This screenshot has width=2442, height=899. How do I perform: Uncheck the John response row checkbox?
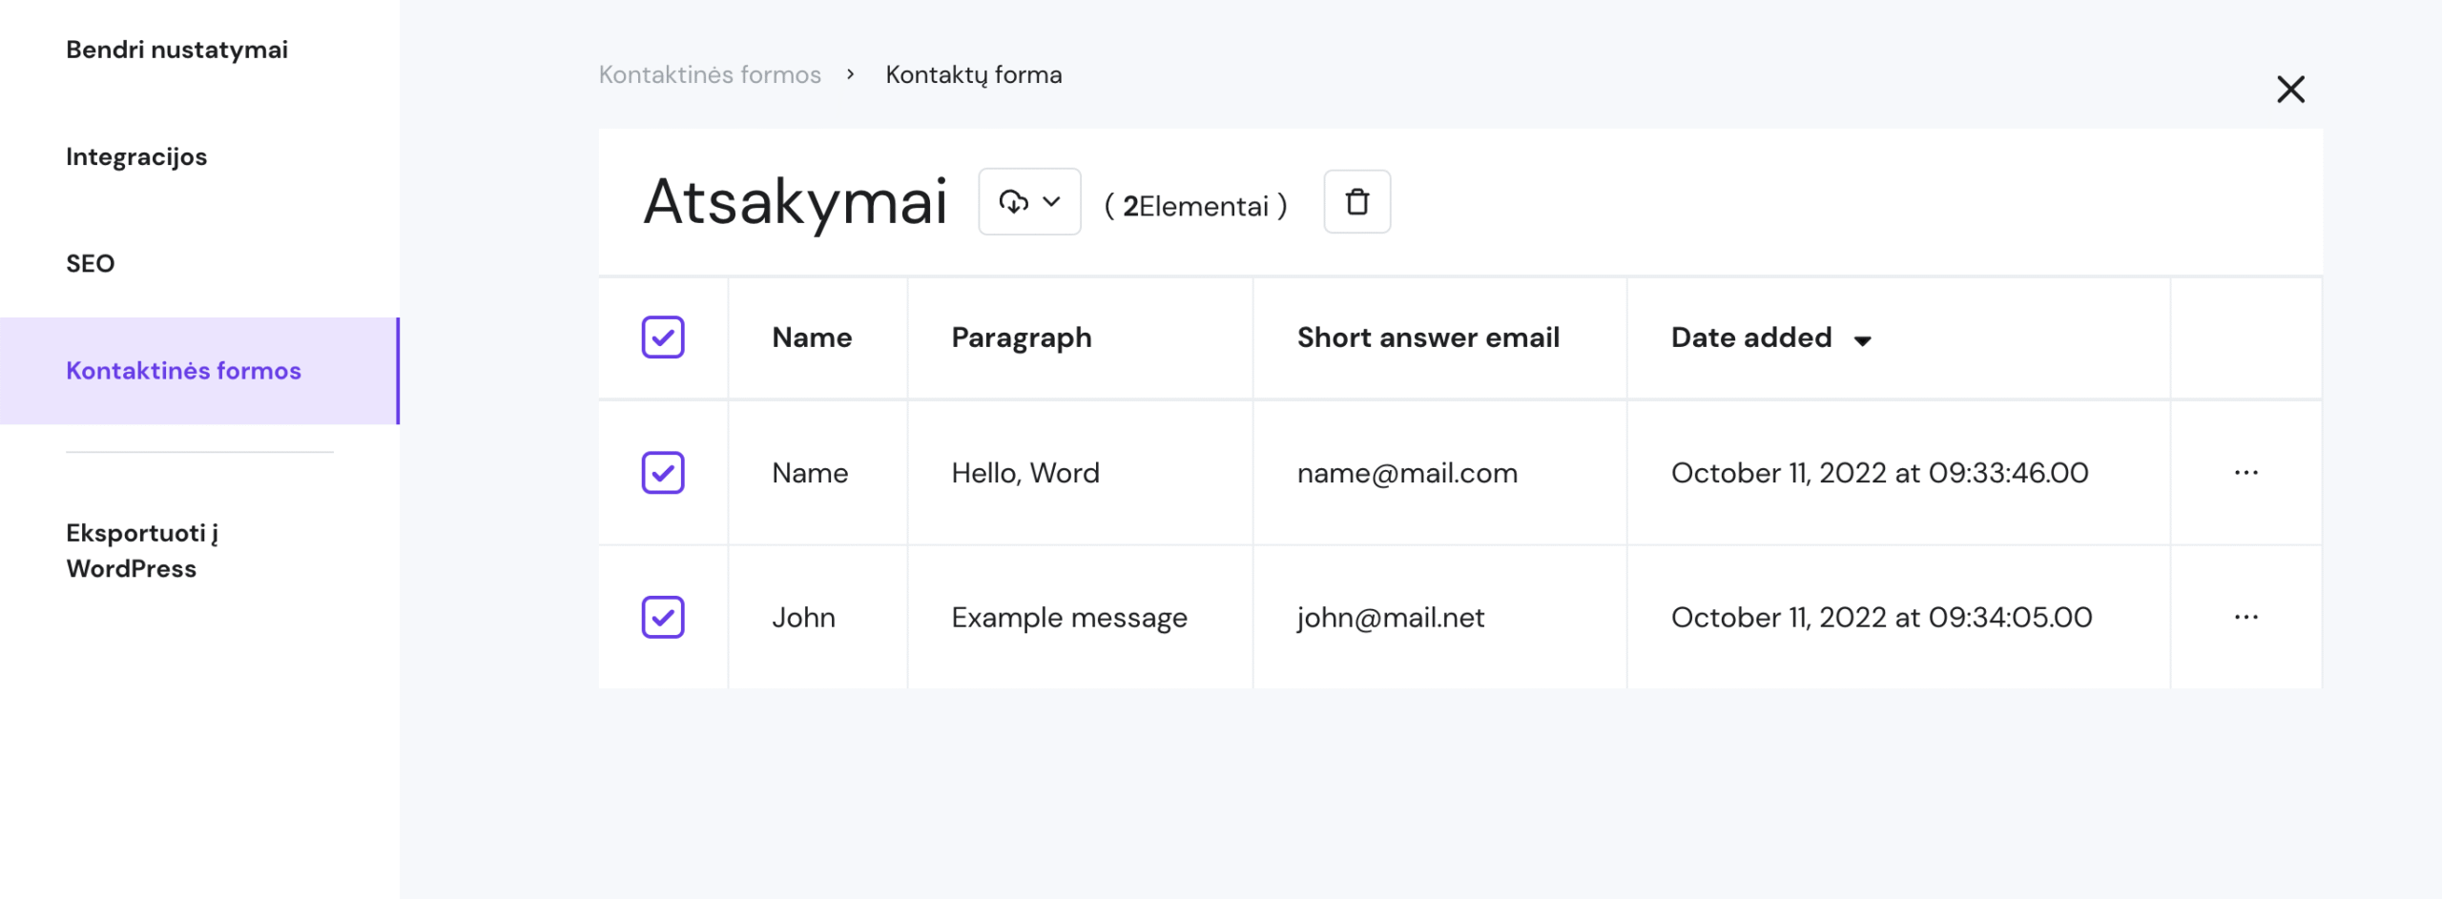coord(663,618)
